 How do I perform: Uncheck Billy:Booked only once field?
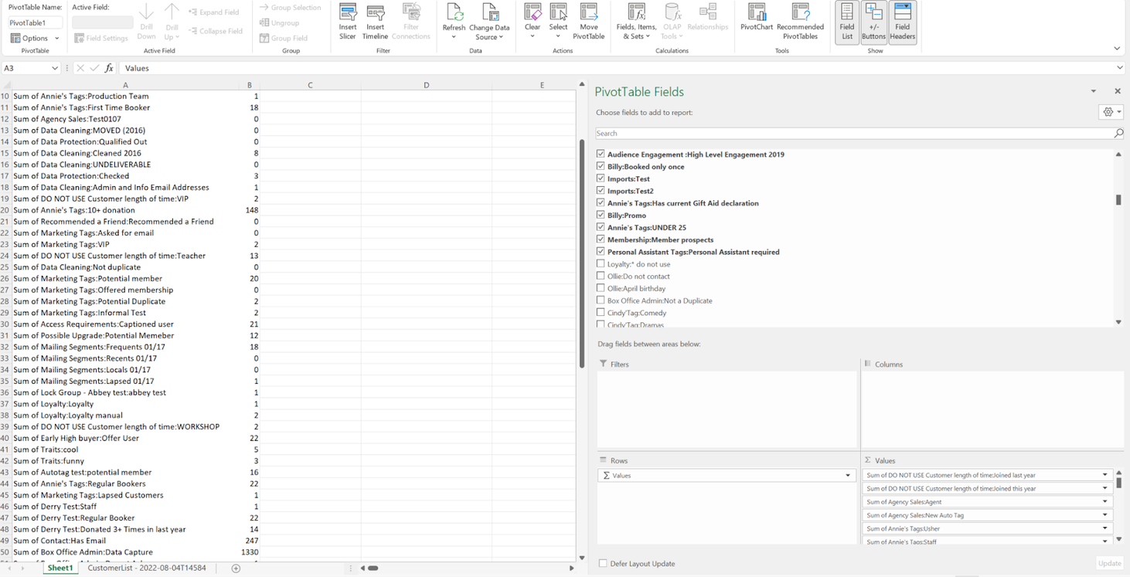tap(601, 166)
